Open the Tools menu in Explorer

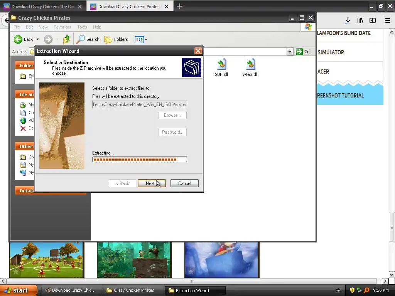pyautogui.click(x=82, y=27)
